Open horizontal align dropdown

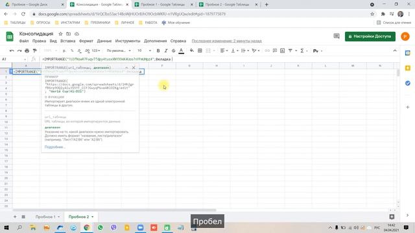[x=224, y=50]
